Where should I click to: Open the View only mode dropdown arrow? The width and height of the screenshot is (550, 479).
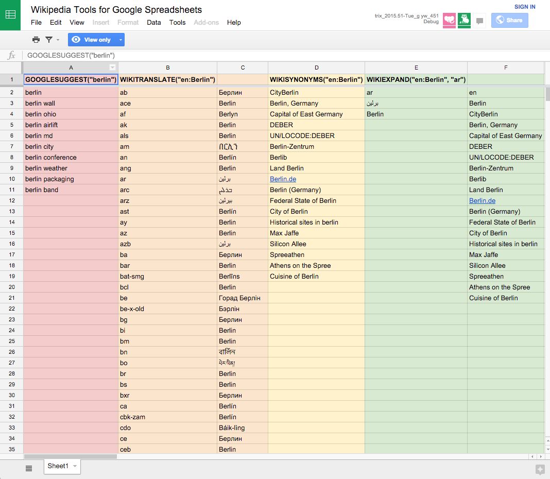tap(121, 40)
